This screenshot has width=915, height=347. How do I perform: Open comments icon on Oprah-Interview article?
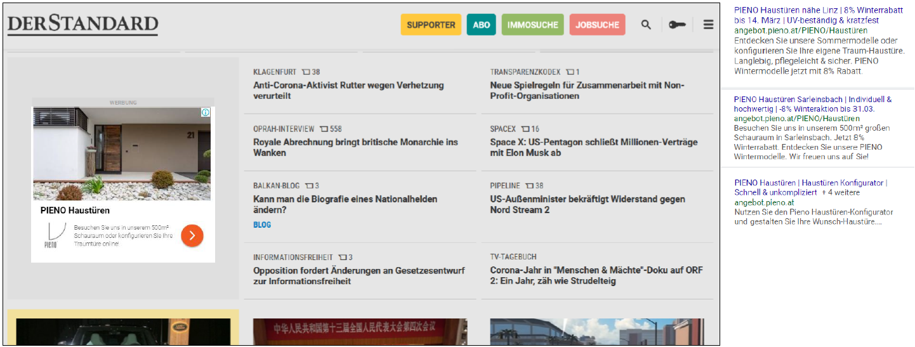click(x=324, y=129)
